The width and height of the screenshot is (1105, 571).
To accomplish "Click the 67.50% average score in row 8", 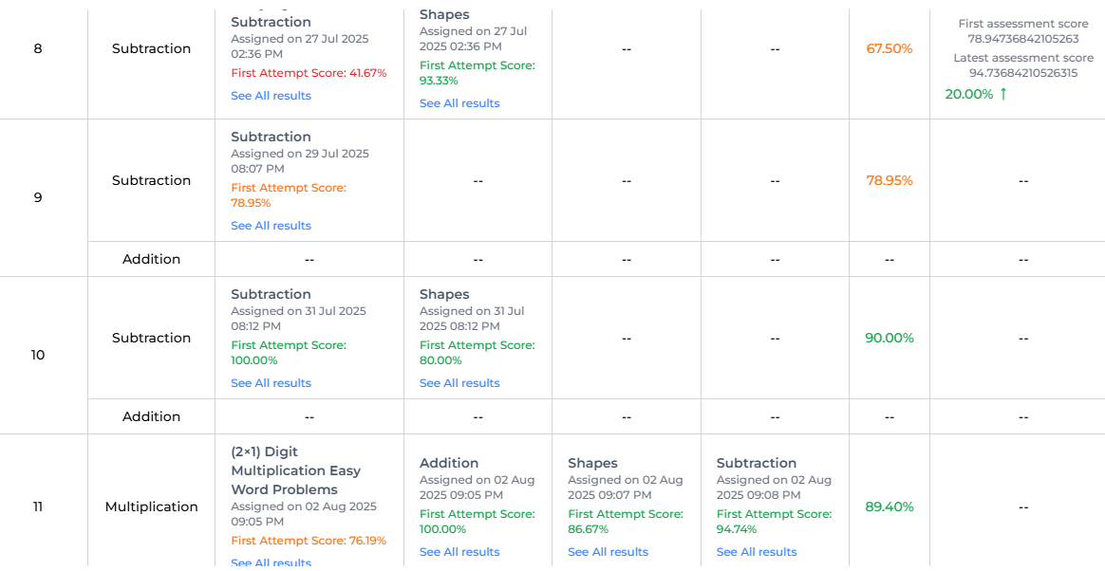I will tap(889, 48).
